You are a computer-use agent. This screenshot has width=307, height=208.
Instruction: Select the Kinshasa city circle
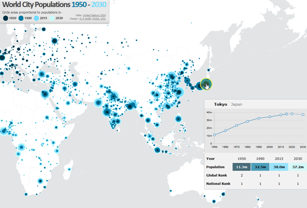pos(21,147)
